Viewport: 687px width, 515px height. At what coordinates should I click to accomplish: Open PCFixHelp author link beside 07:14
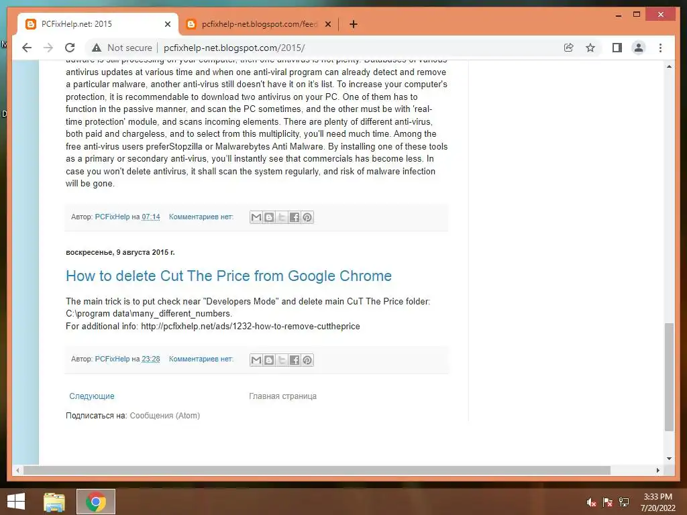tap(112, 217)
